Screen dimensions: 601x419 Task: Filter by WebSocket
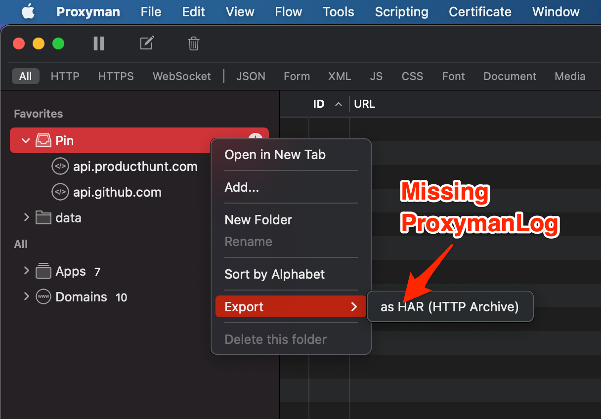tap(182, 76)
